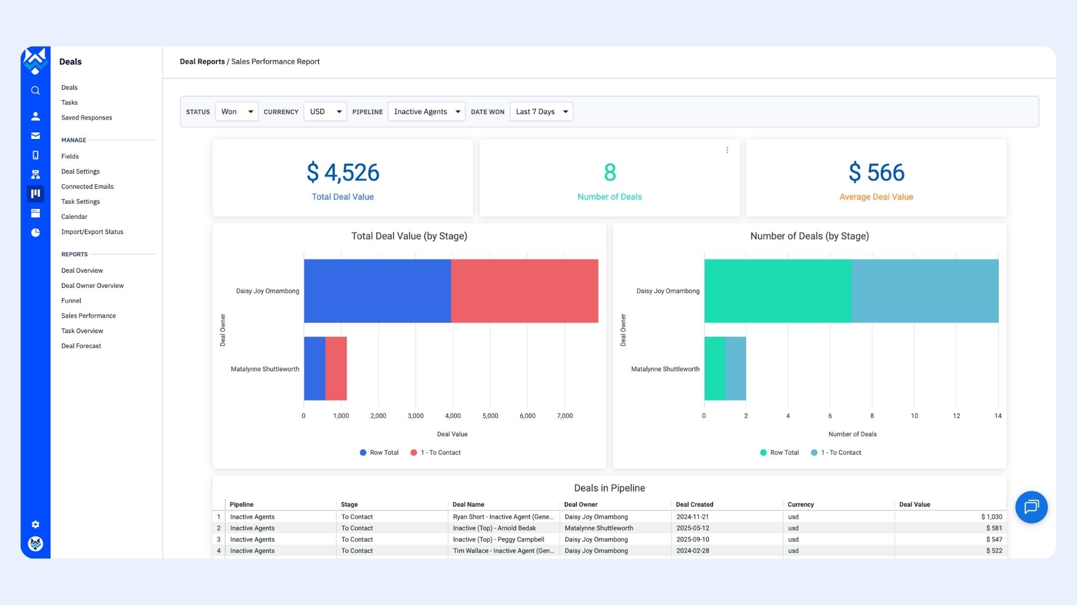Open the Pipeline dropdown Inactive Agents

[426, 111]
